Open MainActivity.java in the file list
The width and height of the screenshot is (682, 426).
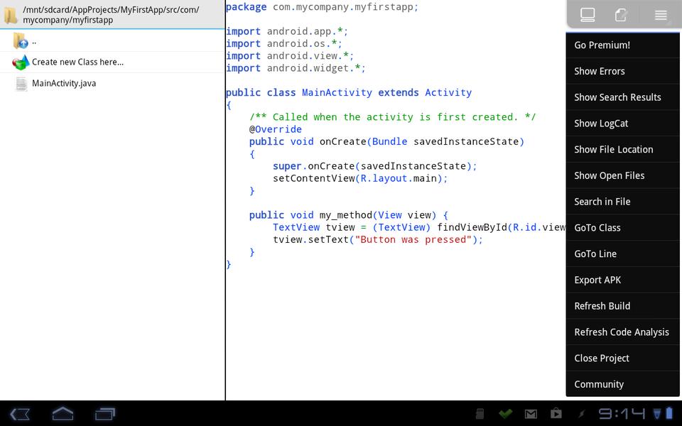64,84
